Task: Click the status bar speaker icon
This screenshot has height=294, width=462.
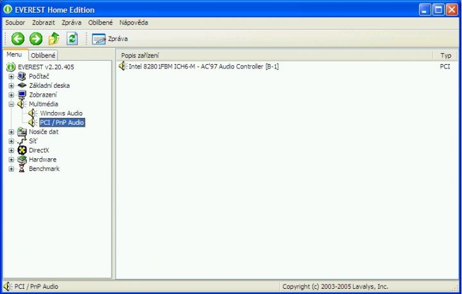Action: 8,287
